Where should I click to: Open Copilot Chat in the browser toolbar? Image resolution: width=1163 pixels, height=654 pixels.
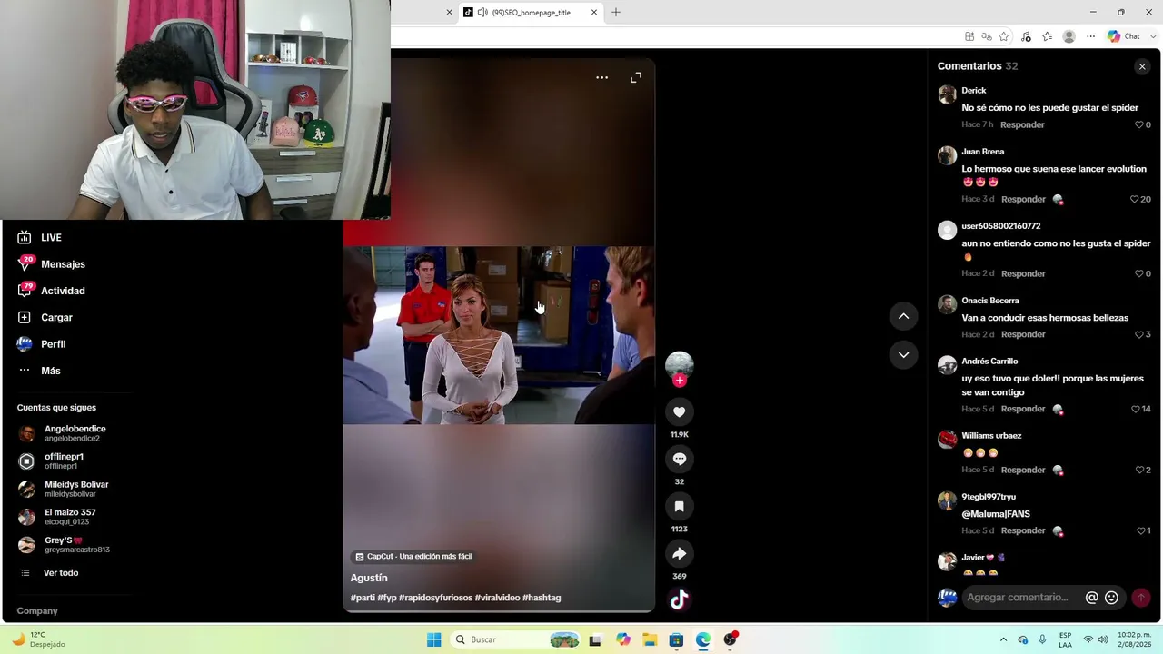(x=1124, y=36)
